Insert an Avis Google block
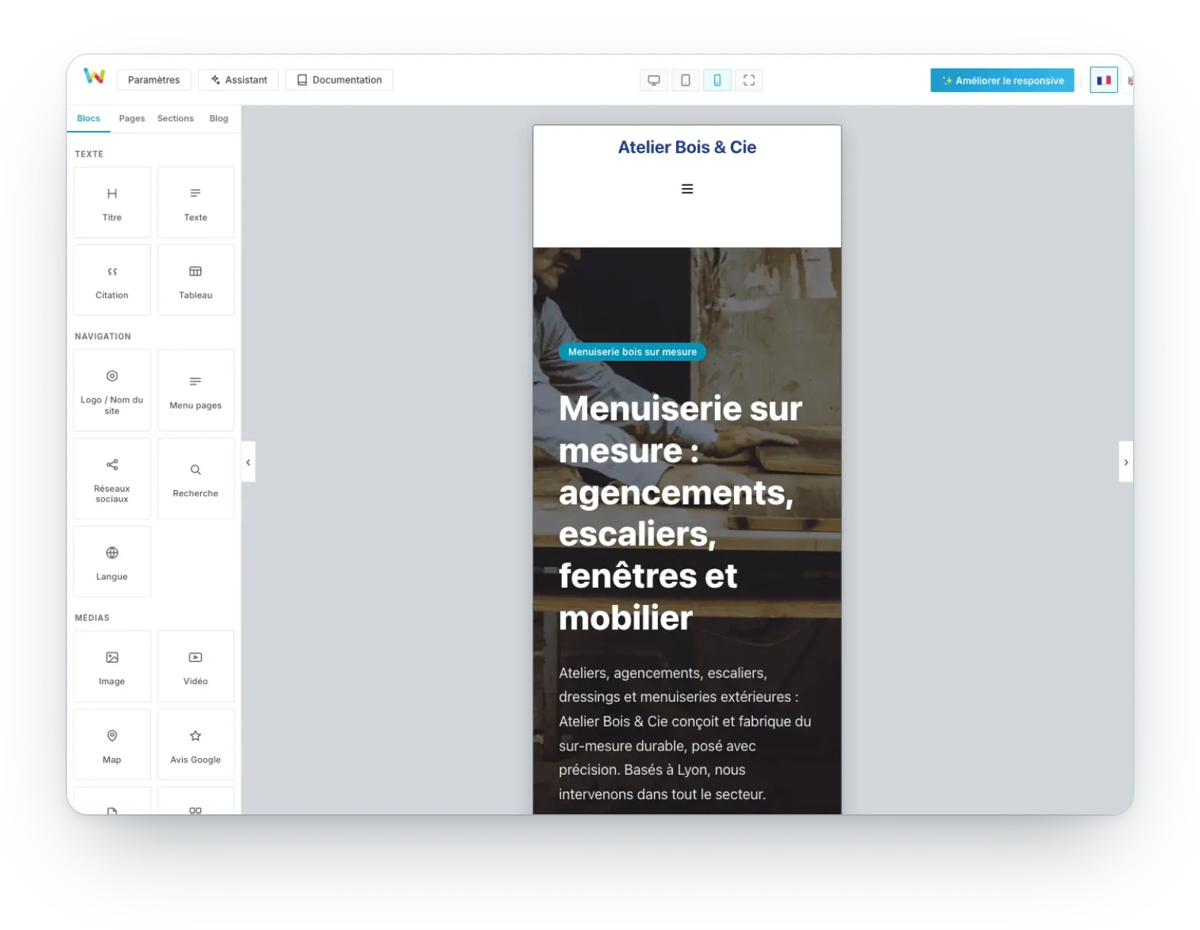Image resolution: width=1200 pixels, height=930 pixels. coord(196,744)
